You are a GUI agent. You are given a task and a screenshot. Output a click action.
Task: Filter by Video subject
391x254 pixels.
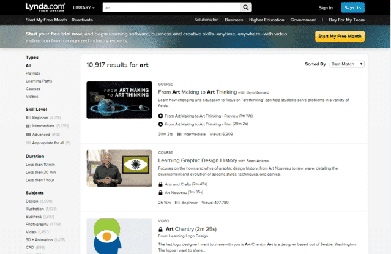[x=31, y=232]
